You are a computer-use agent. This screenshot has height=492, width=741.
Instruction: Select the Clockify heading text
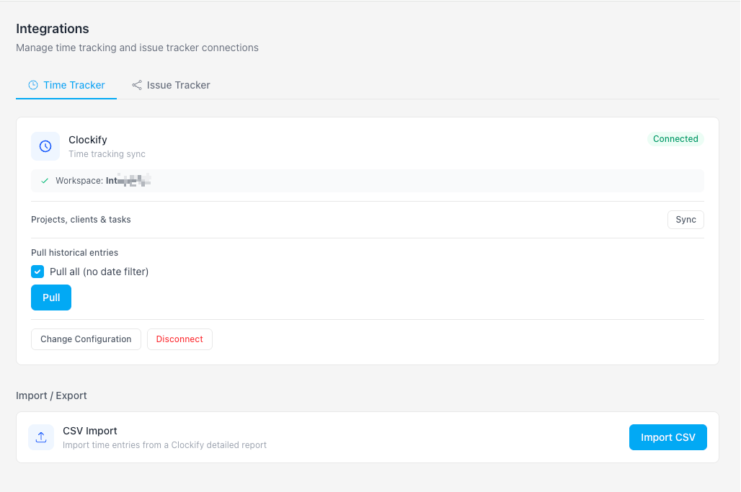click(88, 140)
